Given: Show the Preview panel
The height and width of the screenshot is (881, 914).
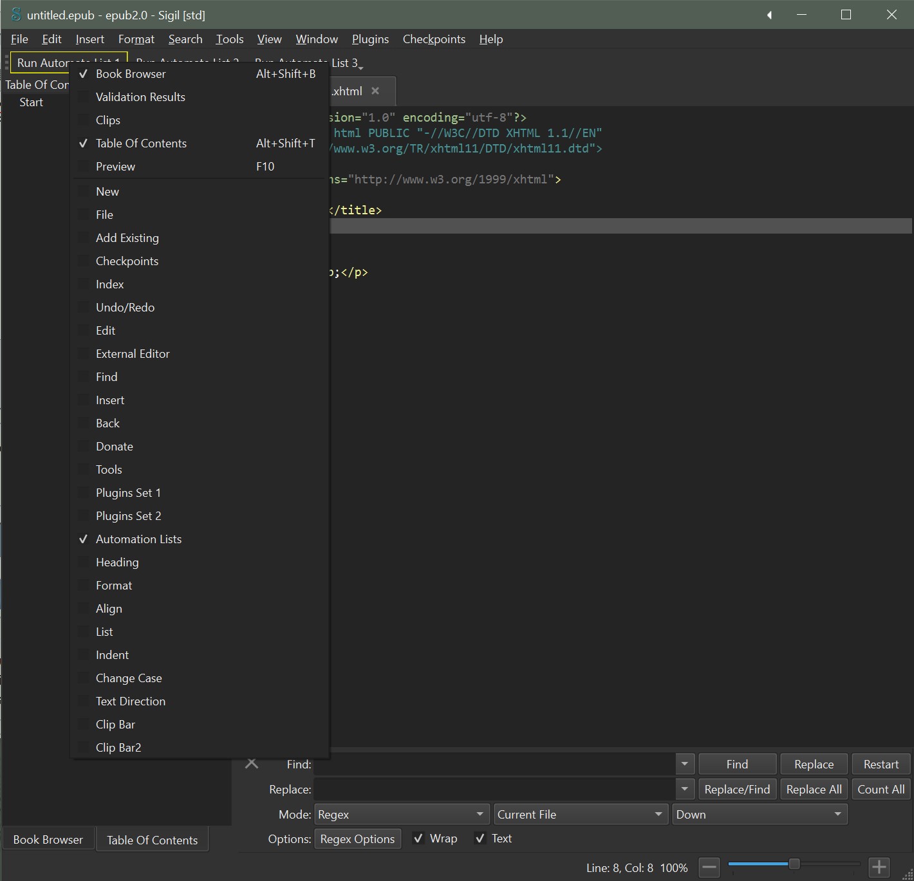Looking at the screenshot, I should [x=200, y=167].
